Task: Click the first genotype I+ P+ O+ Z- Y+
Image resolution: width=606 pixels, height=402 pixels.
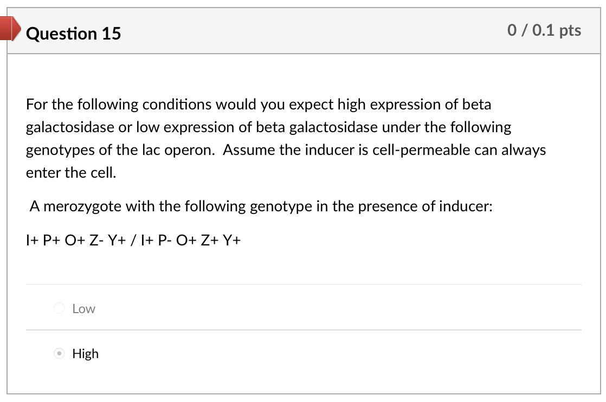Action: pyautogui.click(x=76, y=240)
